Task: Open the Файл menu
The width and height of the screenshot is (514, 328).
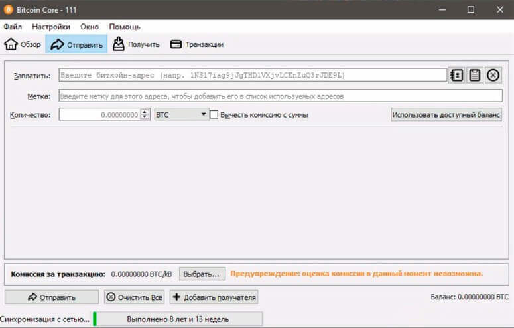Action: pos(13,27)
